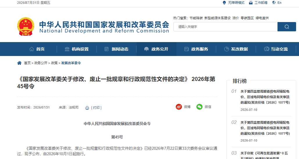Click the national emblem logo

(26, 27)
